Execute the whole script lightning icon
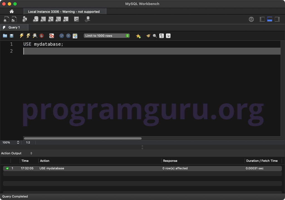 pos(22,36)
